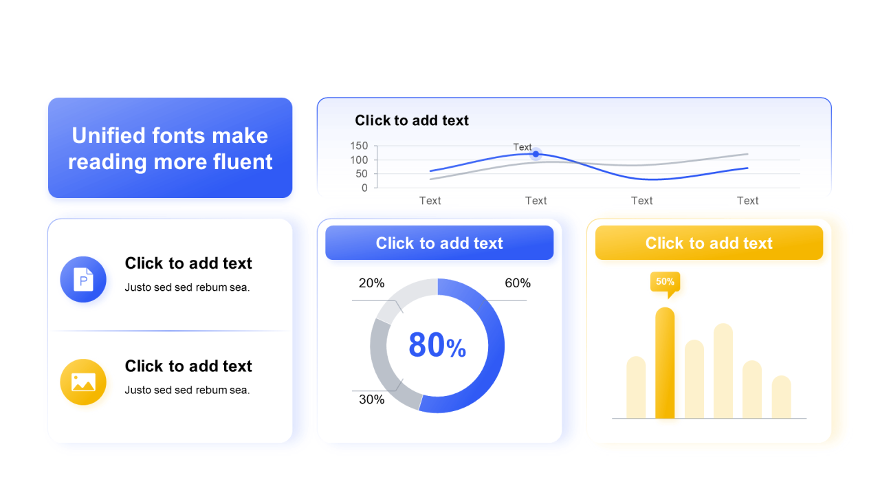Select the 'Unified fonts make reading more fluent' title
The image size is (880, 495).
pyautogui.click(x=170, y=148)
